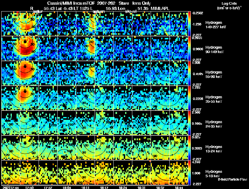This screenshot has height=189, width=249.
Task: Click the "1.006" colorbar midpoint value
Action: pos(196,173)
